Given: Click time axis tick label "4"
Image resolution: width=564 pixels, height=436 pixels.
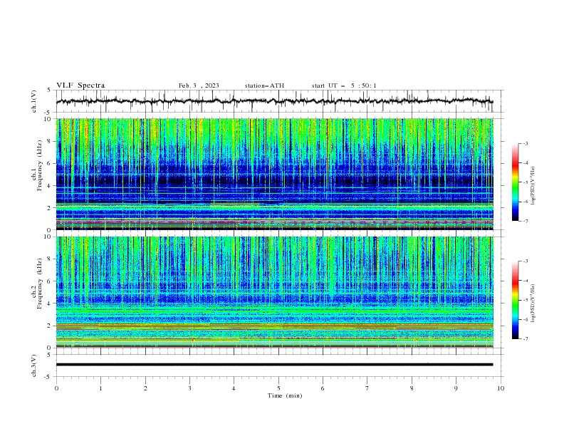Looking at the screenshot, I should pyautogui.click(x=234, y=388).
